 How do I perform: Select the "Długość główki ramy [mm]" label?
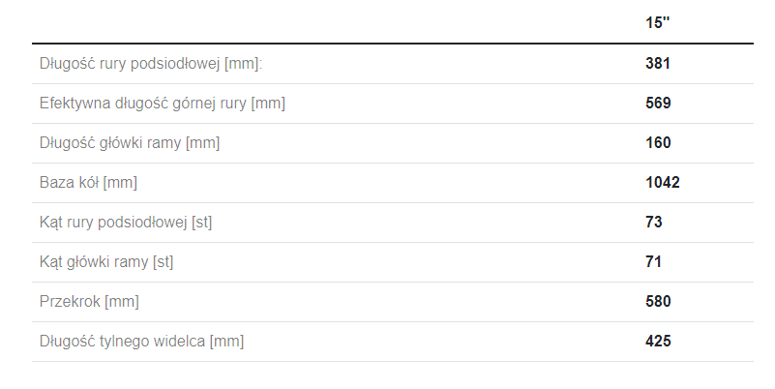130,143
